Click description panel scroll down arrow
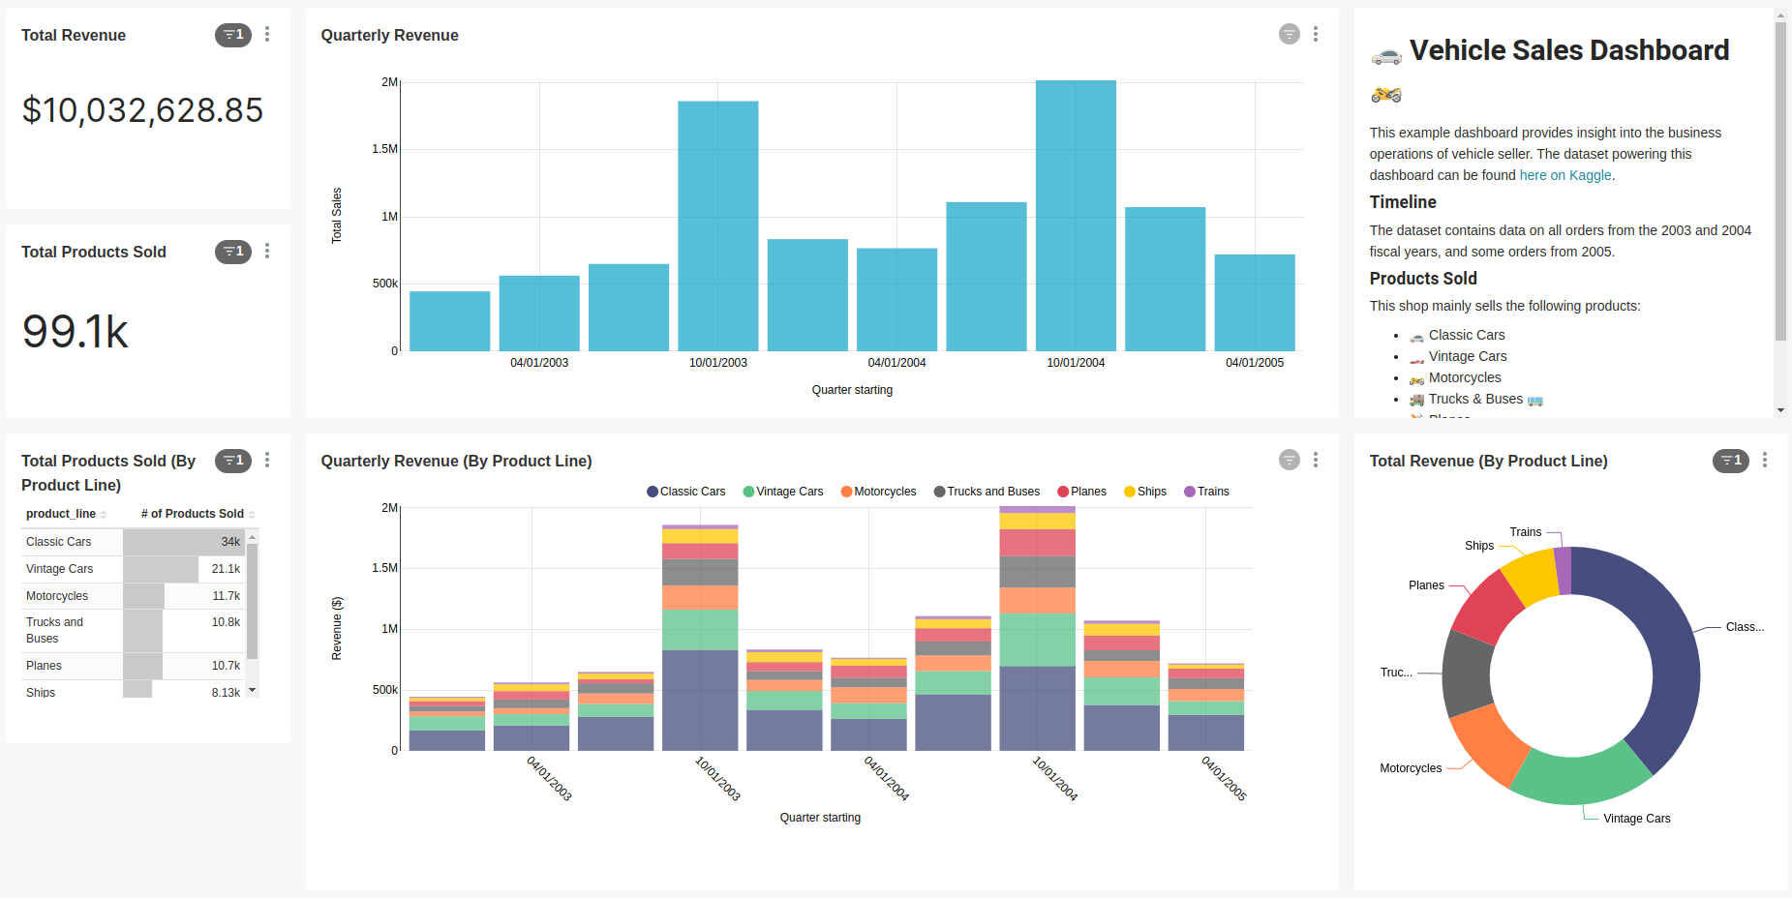This screenshot has width=1792, height=898. 1780,410
